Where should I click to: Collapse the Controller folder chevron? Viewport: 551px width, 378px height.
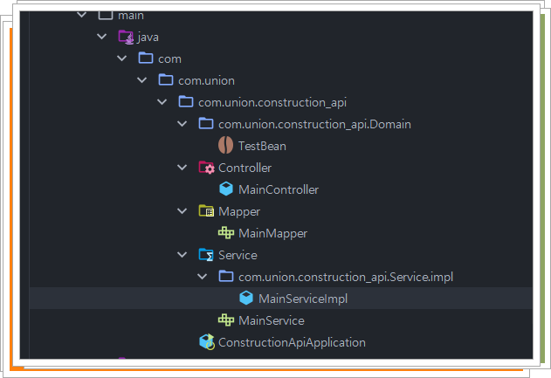click(x=182, y=168)
